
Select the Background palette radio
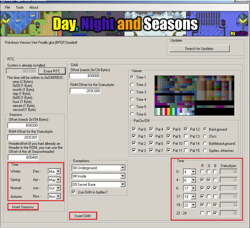click(x=205, y=129)
